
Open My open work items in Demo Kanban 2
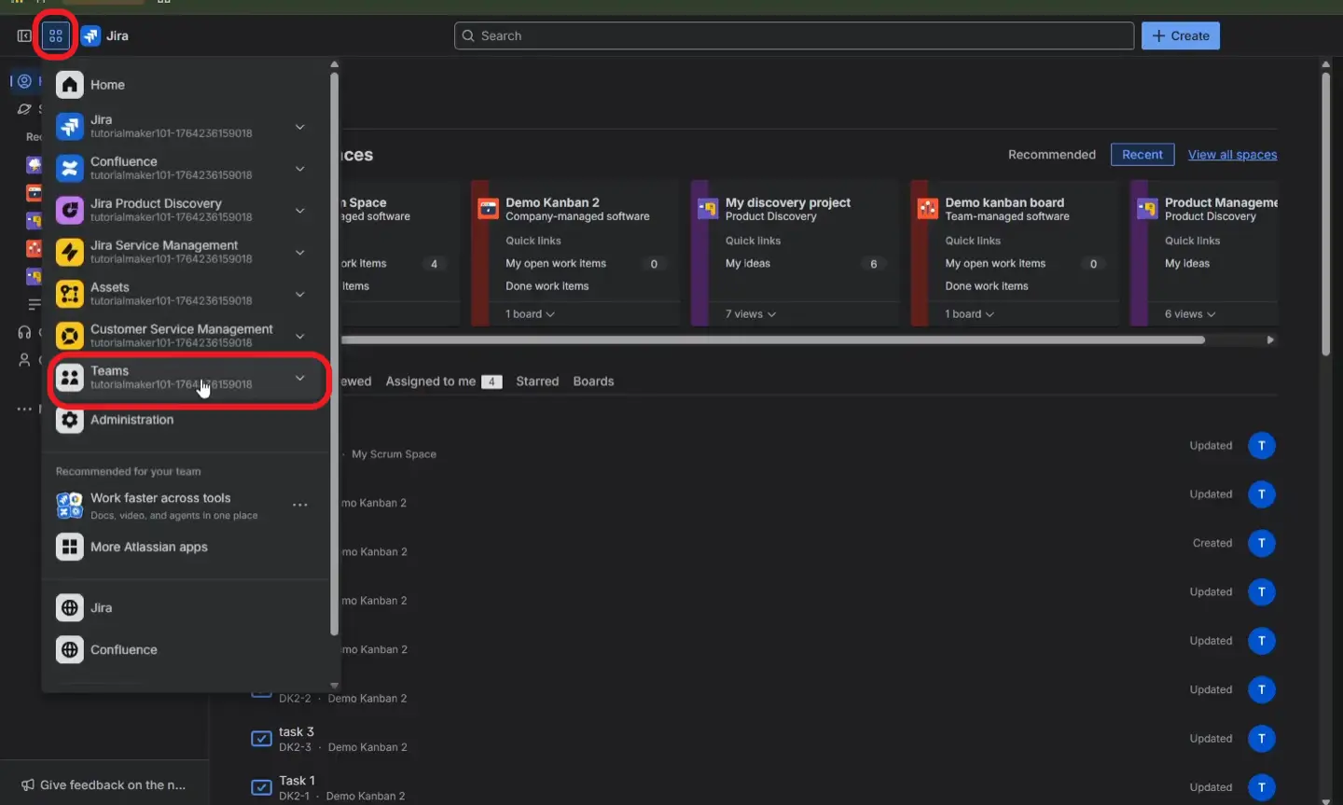click(556, 264)
